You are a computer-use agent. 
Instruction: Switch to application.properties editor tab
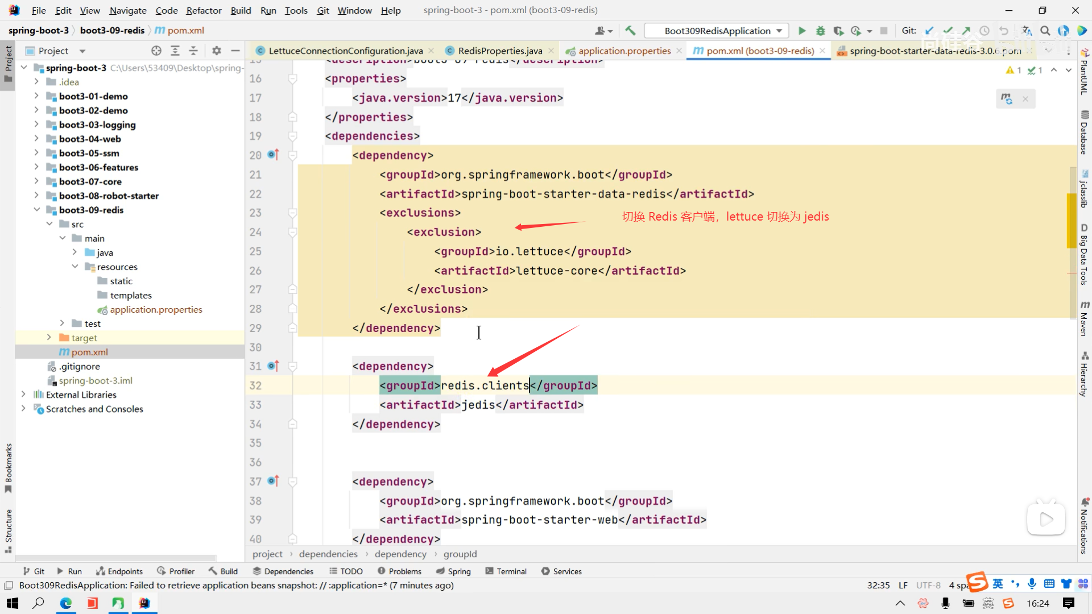[624, 51]
